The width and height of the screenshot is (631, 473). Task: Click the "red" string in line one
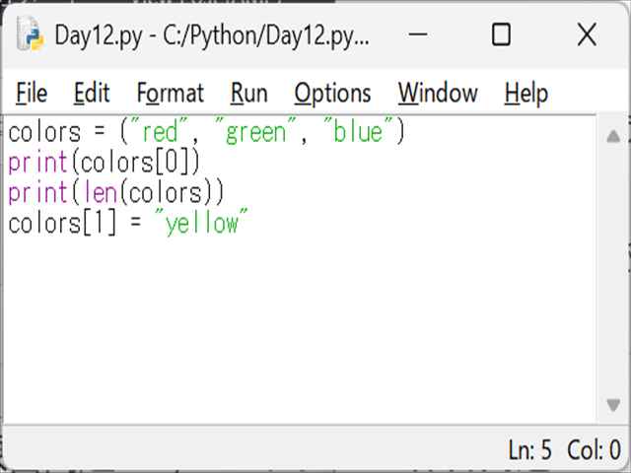pos(160,131)
